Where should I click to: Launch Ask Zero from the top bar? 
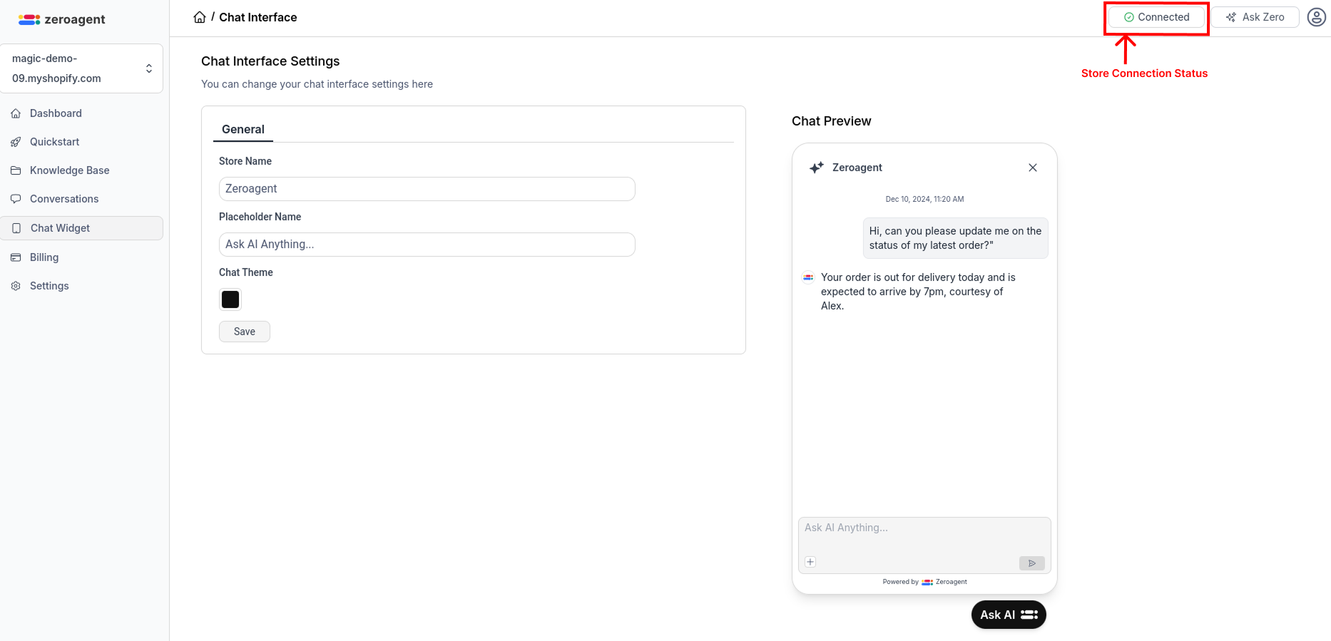pos(1255,16)
